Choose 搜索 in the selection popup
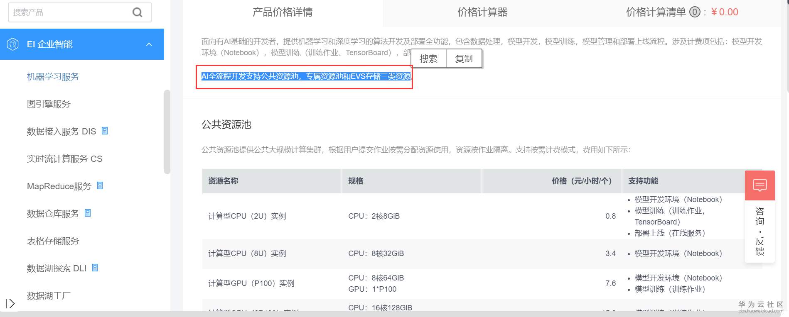Image resolution: width=789 pixels, height=317 pixels. click(x=428, y=59)
